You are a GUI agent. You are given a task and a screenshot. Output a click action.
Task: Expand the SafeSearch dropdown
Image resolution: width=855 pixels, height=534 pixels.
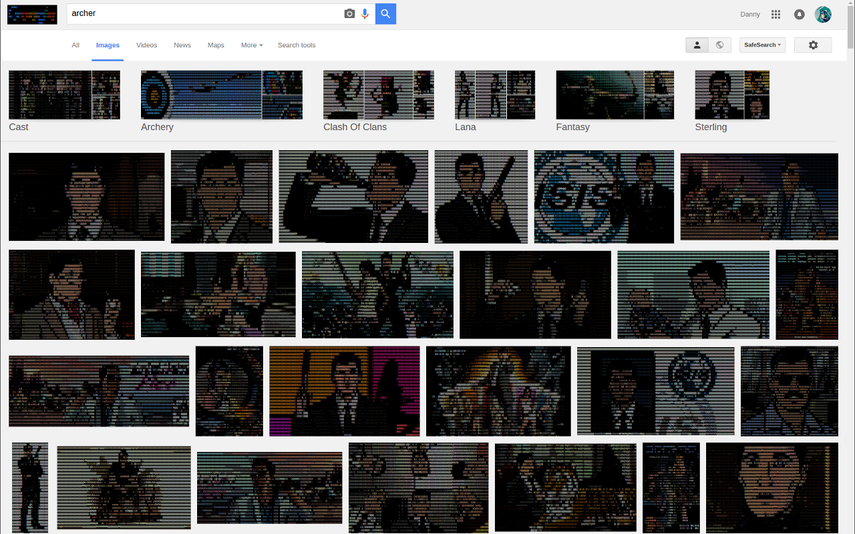tap(762, 45)
